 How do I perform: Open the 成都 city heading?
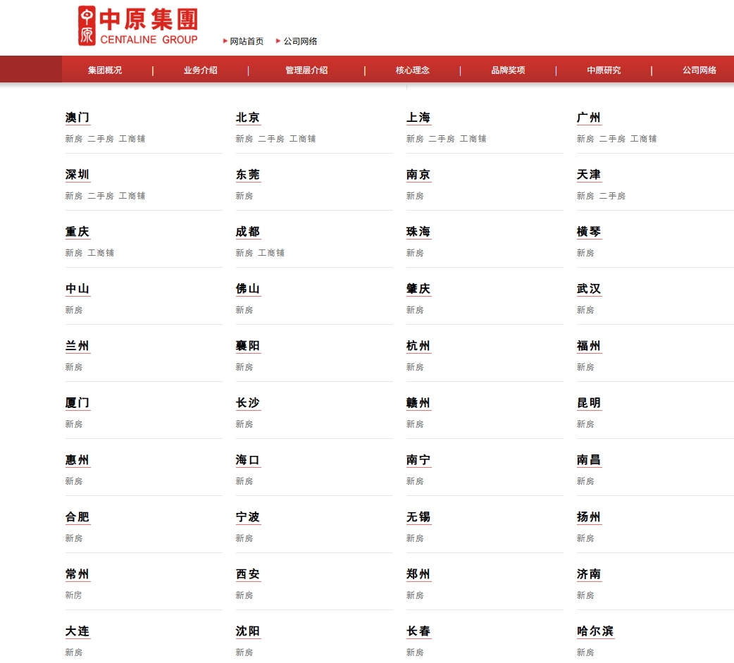248,232
